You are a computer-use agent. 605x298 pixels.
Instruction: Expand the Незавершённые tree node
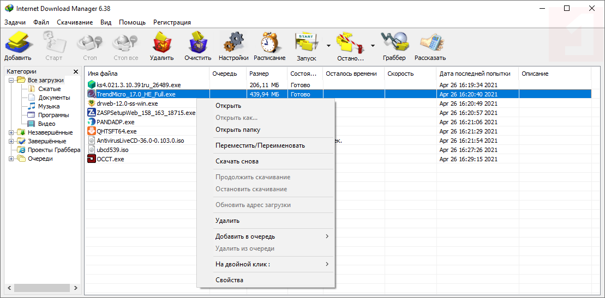(x=11, y=132)
